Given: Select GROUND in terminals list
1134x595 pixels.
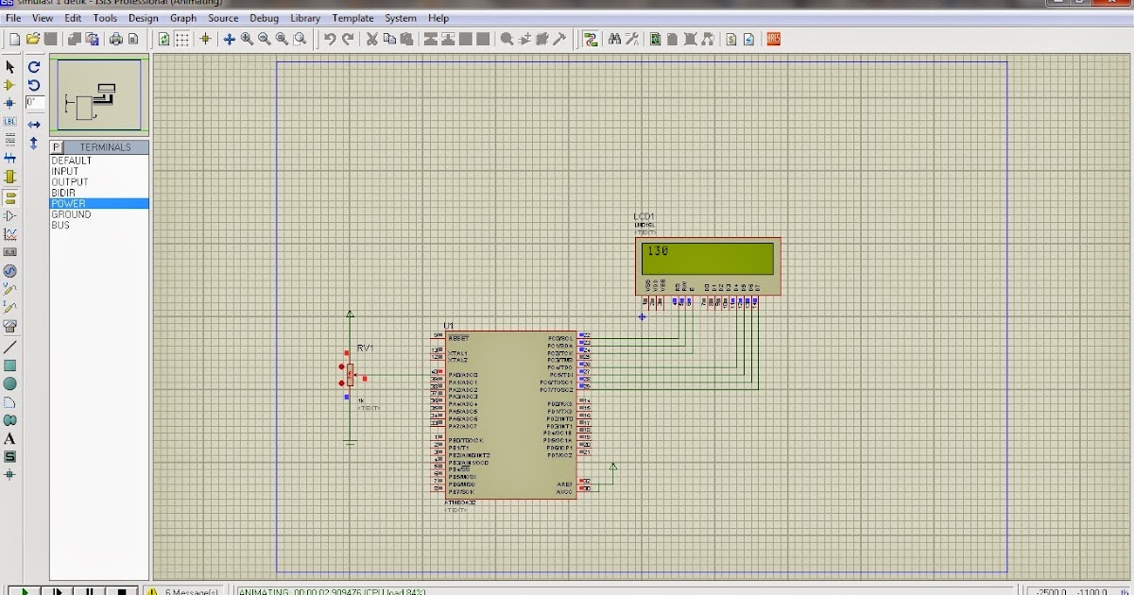Looking at the screenshot, I should (71, 214).
